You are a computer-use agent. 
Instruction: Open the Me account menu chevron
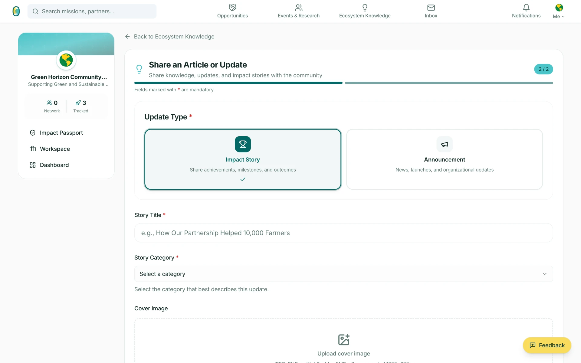pos(563,17)
